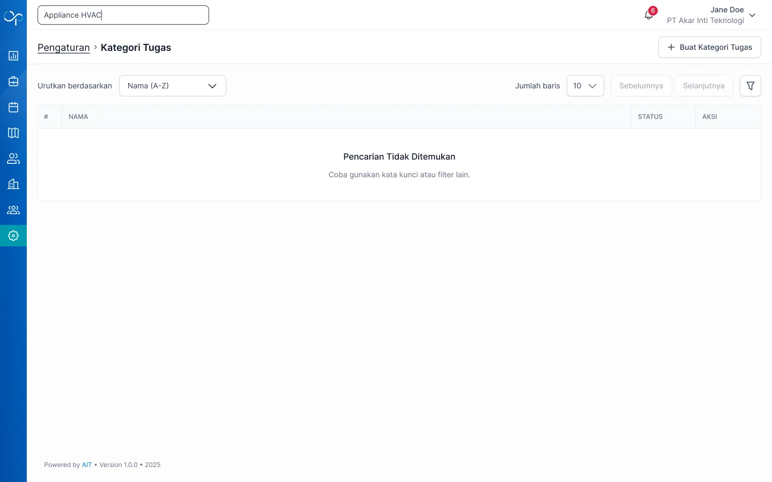
Task: Open the briefcase jobs icon in sidebar
Action: click(13, 81)
